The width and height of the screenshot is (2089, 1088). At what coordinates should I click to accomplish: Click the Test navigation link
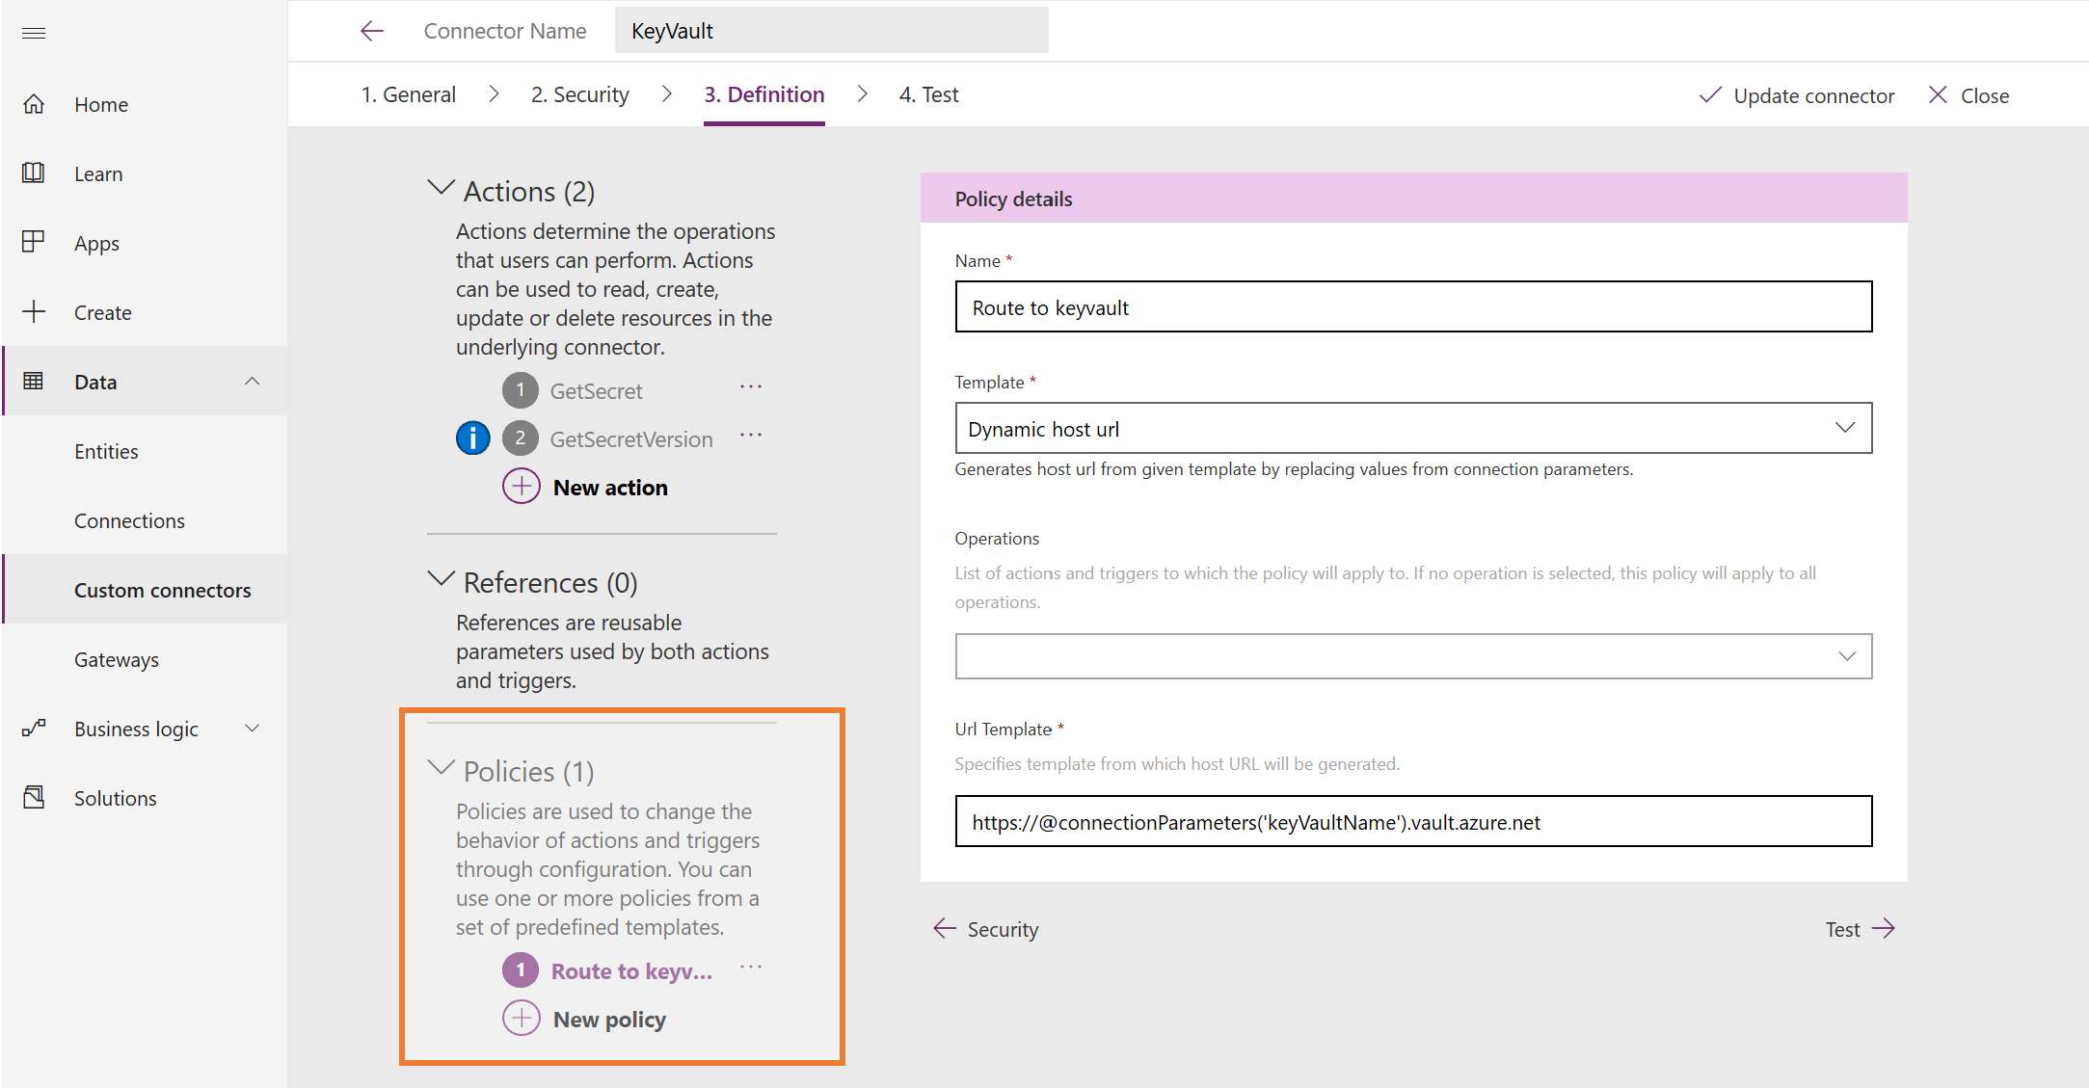(924, 95)
